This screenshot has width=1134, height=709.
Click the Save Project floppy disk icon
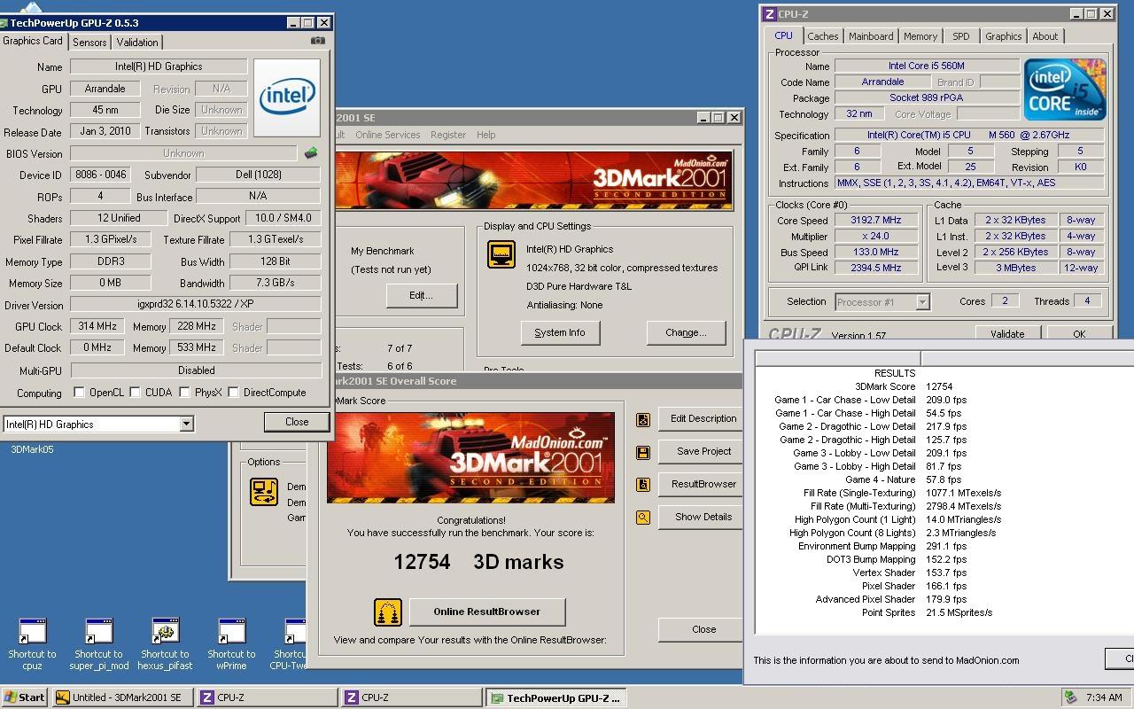643,452
